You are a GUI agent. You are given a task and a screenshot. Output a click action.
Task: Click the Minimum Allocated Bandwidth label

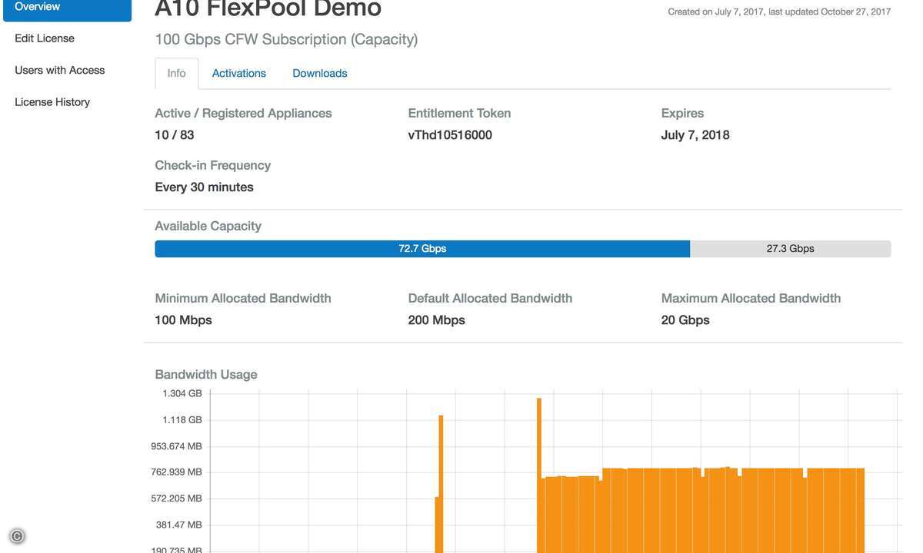tap(243, 298)
